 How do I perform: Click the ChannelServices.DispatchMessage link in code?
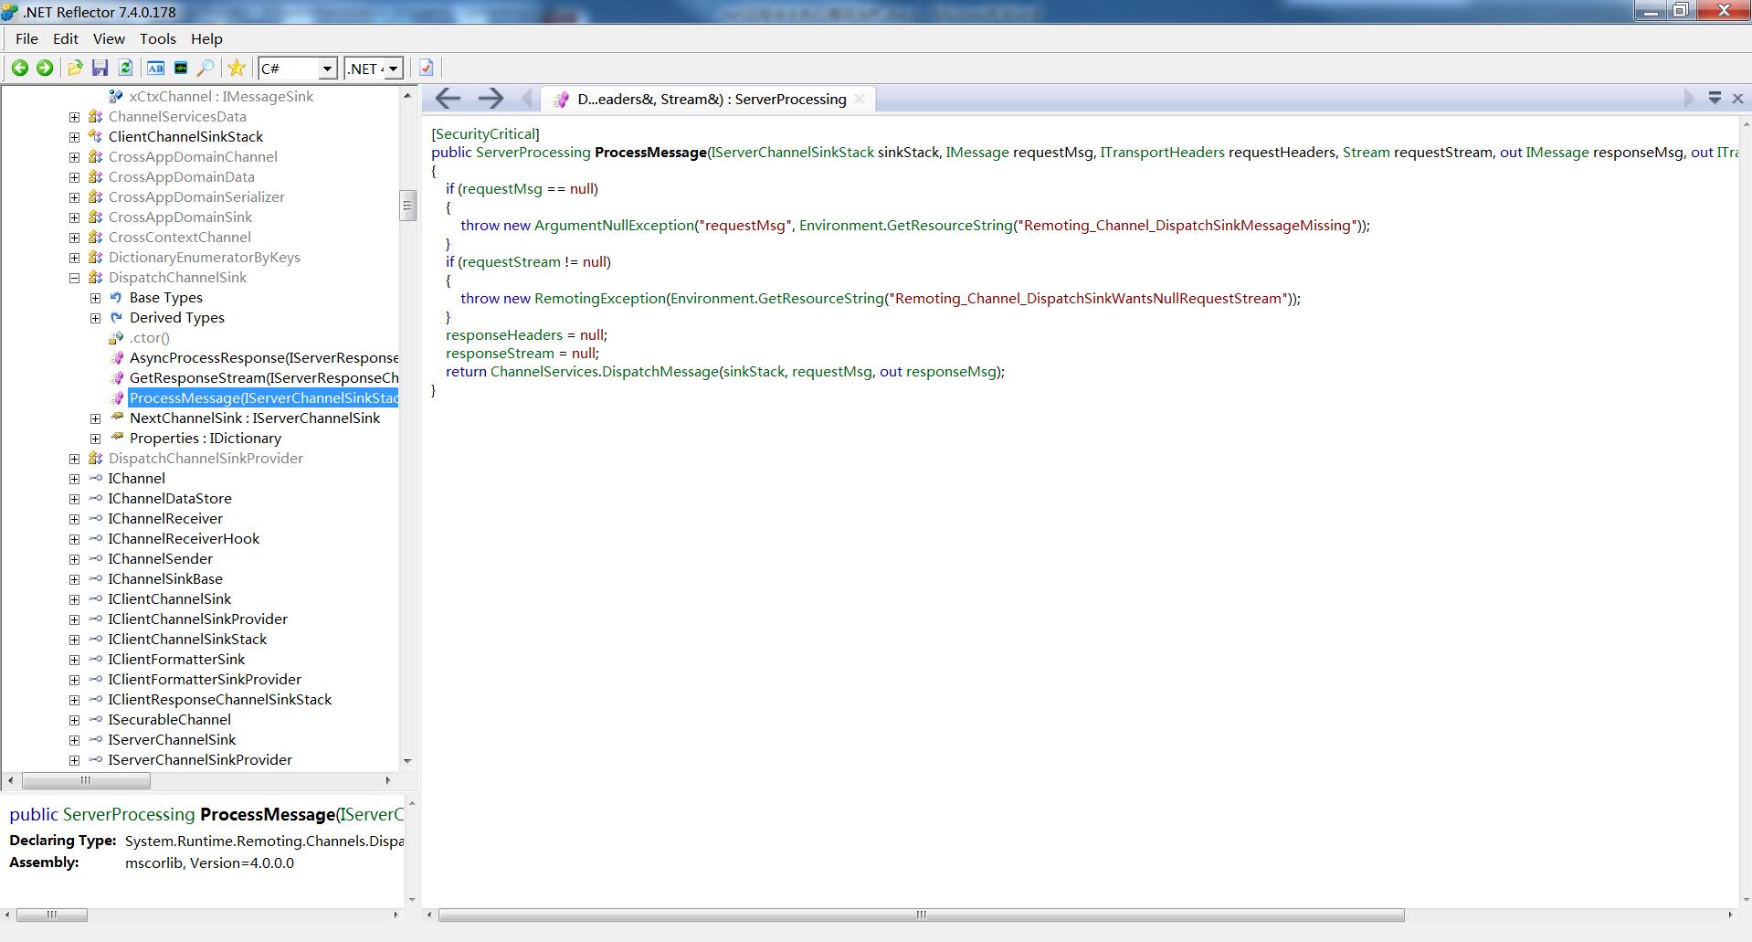click(x=604, y=372)
